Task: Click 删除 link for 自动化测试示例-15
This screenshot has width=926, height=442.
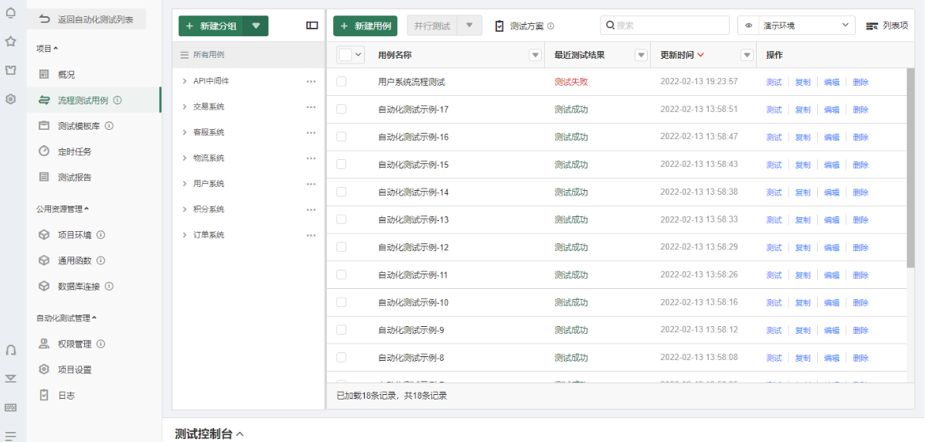Action: point(860,165)
